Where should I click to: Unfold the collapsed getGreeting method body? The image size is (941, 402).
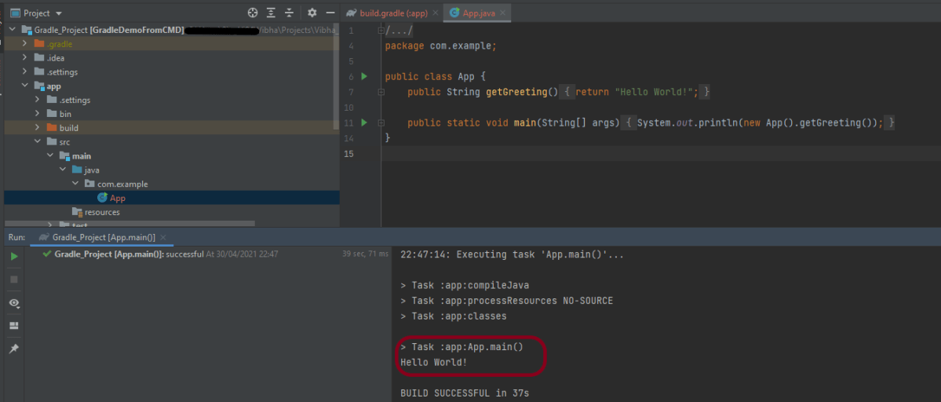click(381, 93)
